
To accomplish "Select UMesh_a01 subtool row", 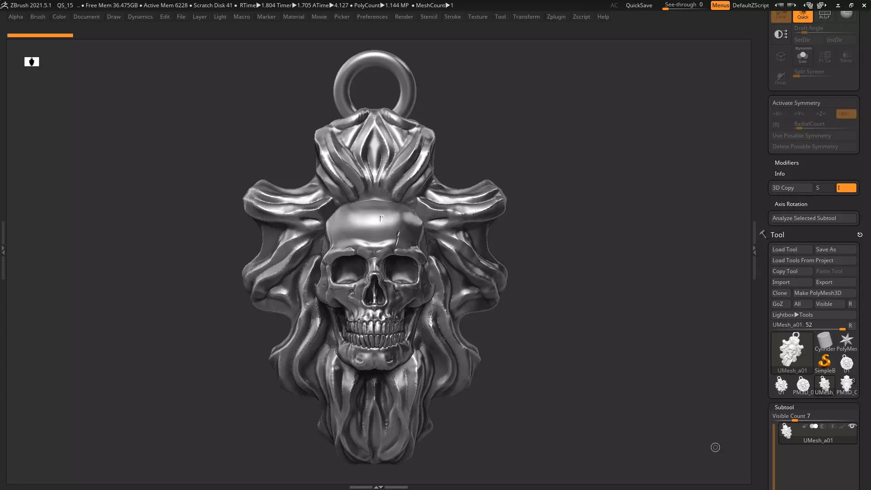I will tap(818, 434).
